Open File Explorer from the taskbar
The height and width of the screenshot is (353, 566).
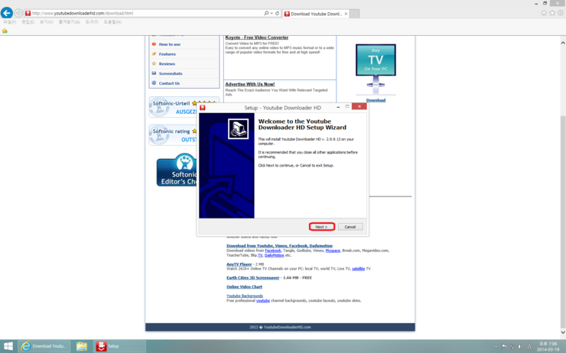tap(82, 346)
